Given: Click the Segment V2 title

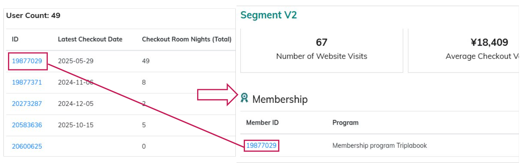Looking at the screenshot, I should pyautogui.click(x=269, y=15).
